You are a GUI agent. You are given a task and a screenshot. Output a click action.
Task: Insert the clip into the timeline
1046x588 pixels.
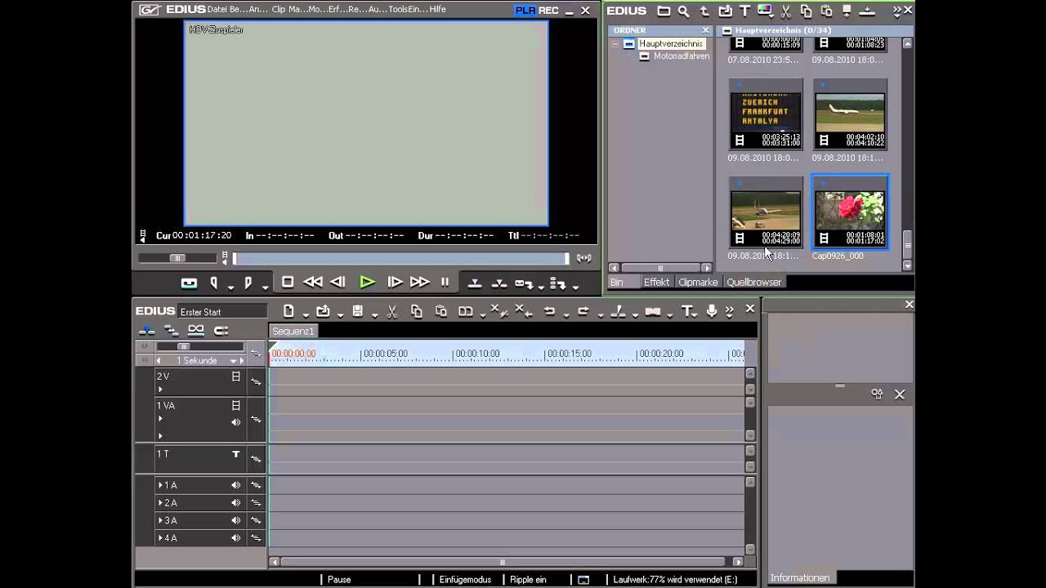click(x=474, y=283)
